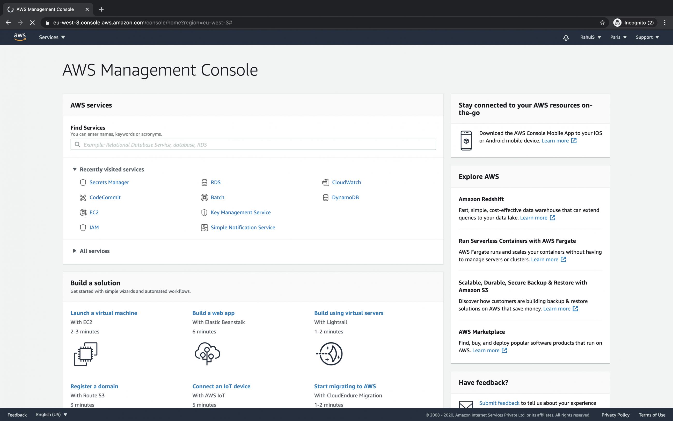Viewport: 673px width, 421px height.
Task: Stop loading the page in browser
Action: [32, 23]
